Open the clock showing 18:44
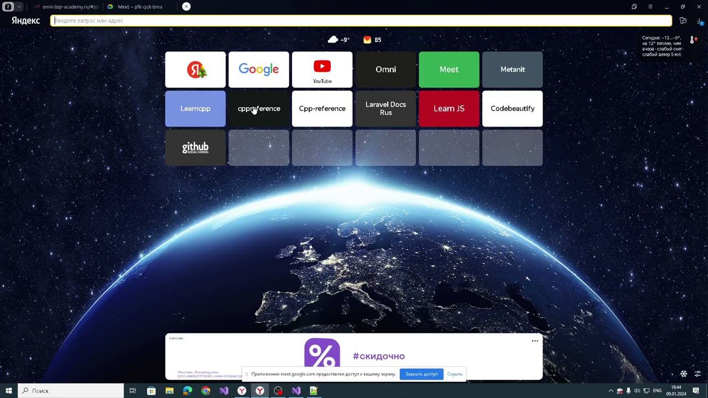 (676, 391)
